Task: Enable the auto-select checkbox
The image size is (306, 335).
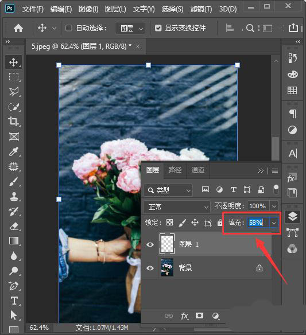Action: click(x=68, y=28)
